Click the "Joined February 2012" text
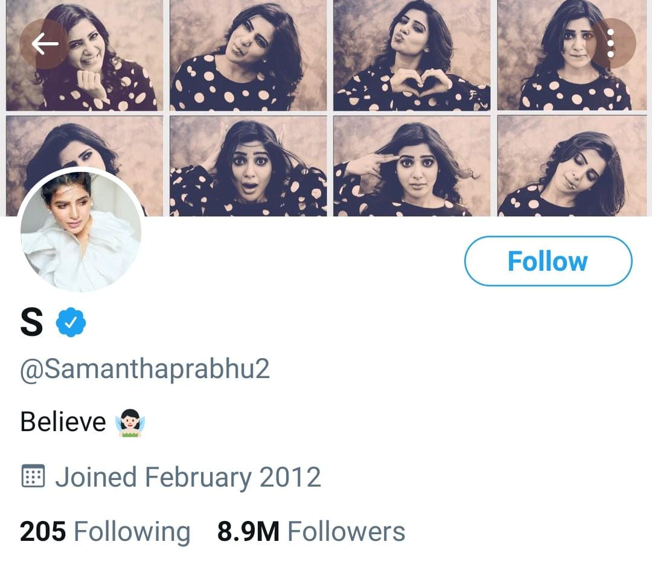This screenshot has width=652, height=565. pyautogui.click(x=188, y=477)
